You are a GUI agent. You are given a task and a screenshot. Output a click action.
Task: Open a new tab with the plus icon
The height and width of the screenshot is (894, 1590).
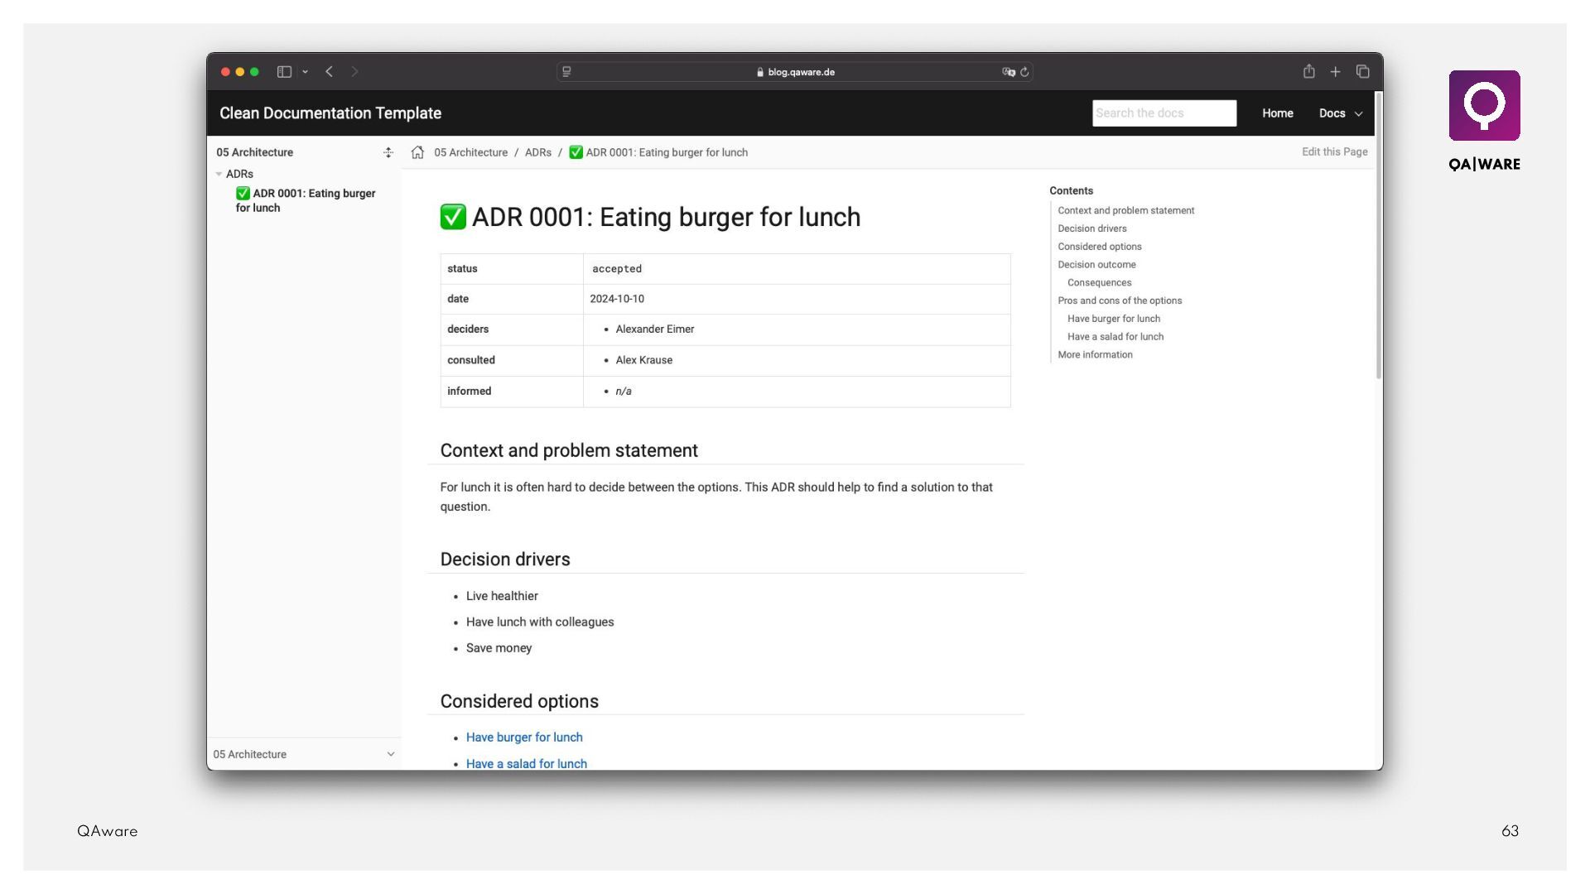(1336, 72)
